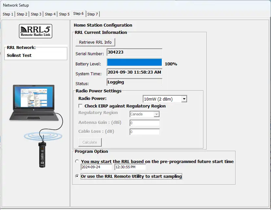The image size is (271, 210).
Task: Click the Retrieve RRL Info button
Action: click(x=95, y=42)
